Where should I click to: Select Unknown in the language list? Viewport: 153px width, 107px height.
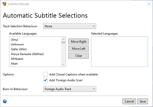point(35,44)
